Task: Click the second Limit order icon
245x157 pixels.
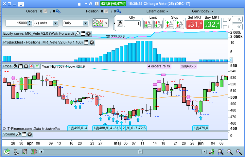Action: [x=158, y=25]
